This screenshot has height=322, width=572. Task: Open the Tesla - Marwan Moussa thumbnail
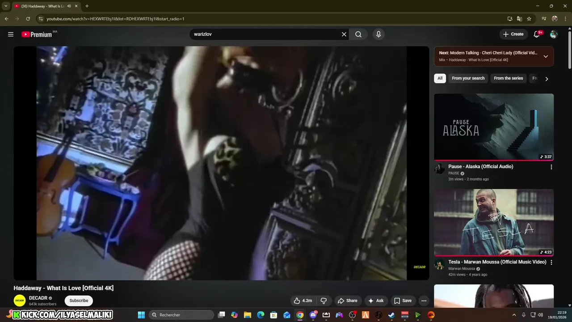tap(494, 222)
